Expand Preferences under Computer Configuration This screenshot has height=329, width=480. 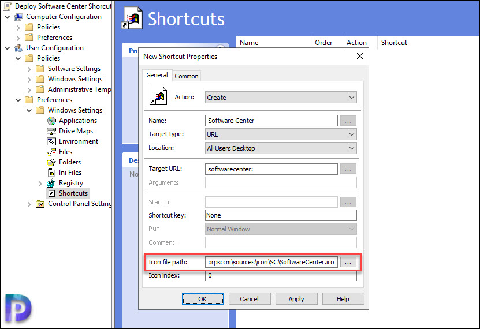coord(18,38)
